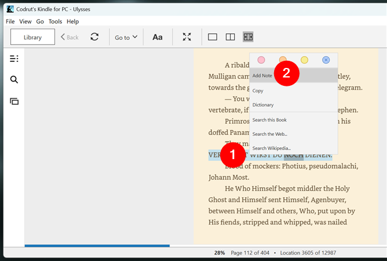Viewport: 387px width, 261px height.
Task: Click the blue reading progress bar
Action: 97,245
